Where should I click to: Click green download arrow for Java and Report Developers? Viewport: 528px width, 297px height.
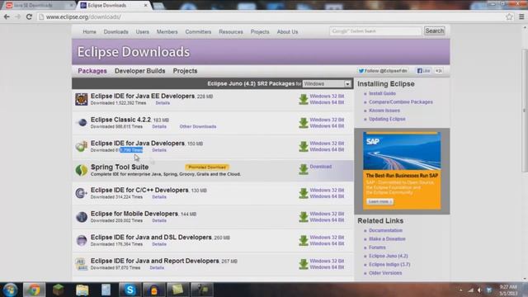(x=304, y=264)
